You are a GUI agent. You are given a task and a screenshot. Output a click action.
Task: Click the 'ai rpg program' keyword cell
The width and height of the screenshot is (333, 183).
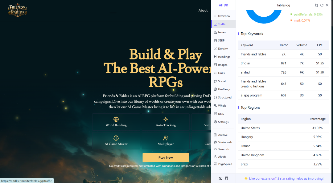(x=252, y=95)
